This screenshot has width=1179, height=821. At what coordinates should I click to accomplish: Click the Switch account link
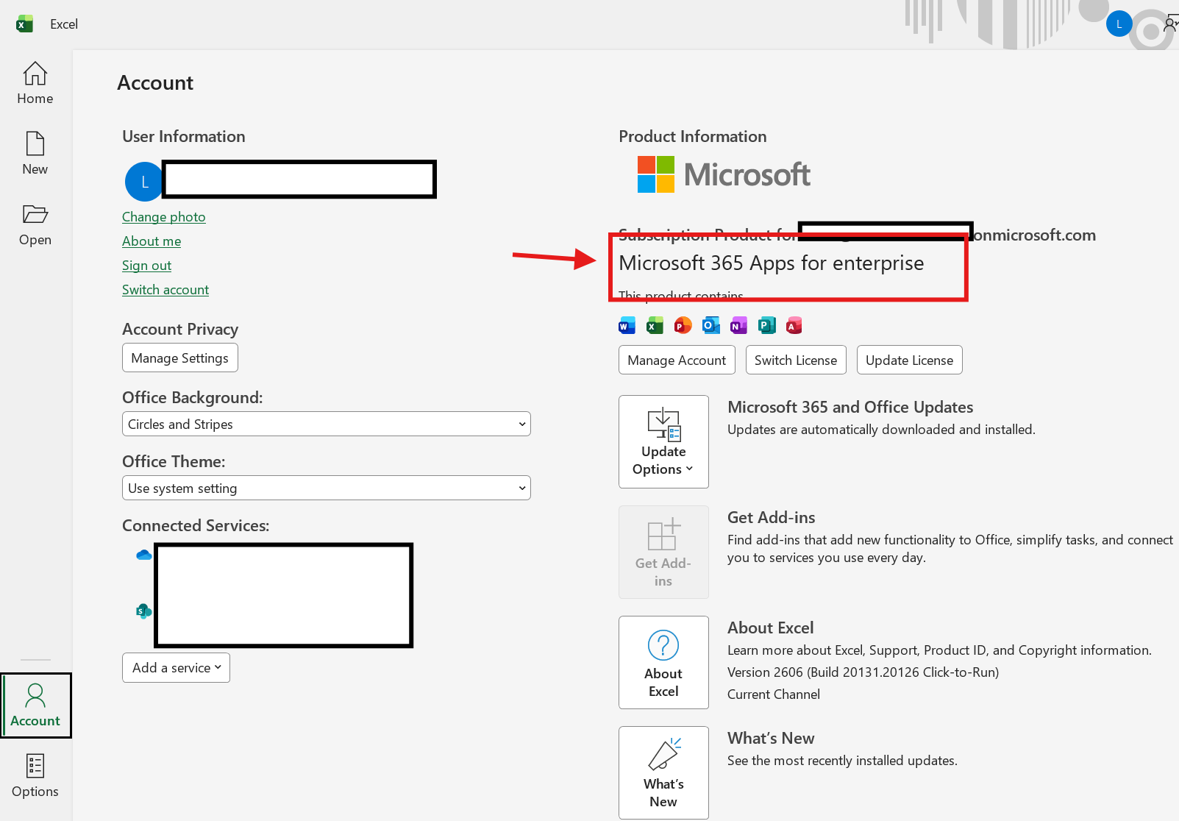pyautogui.click(x=165, y=290)
